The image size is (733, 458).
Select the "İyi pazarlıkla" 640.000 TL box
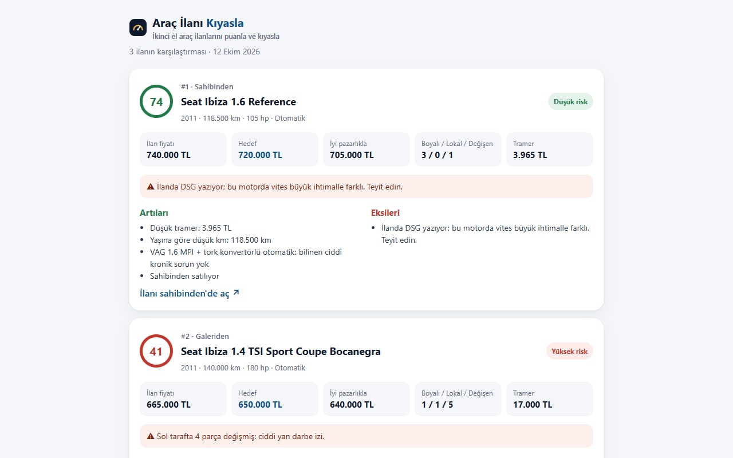point(366,399)
